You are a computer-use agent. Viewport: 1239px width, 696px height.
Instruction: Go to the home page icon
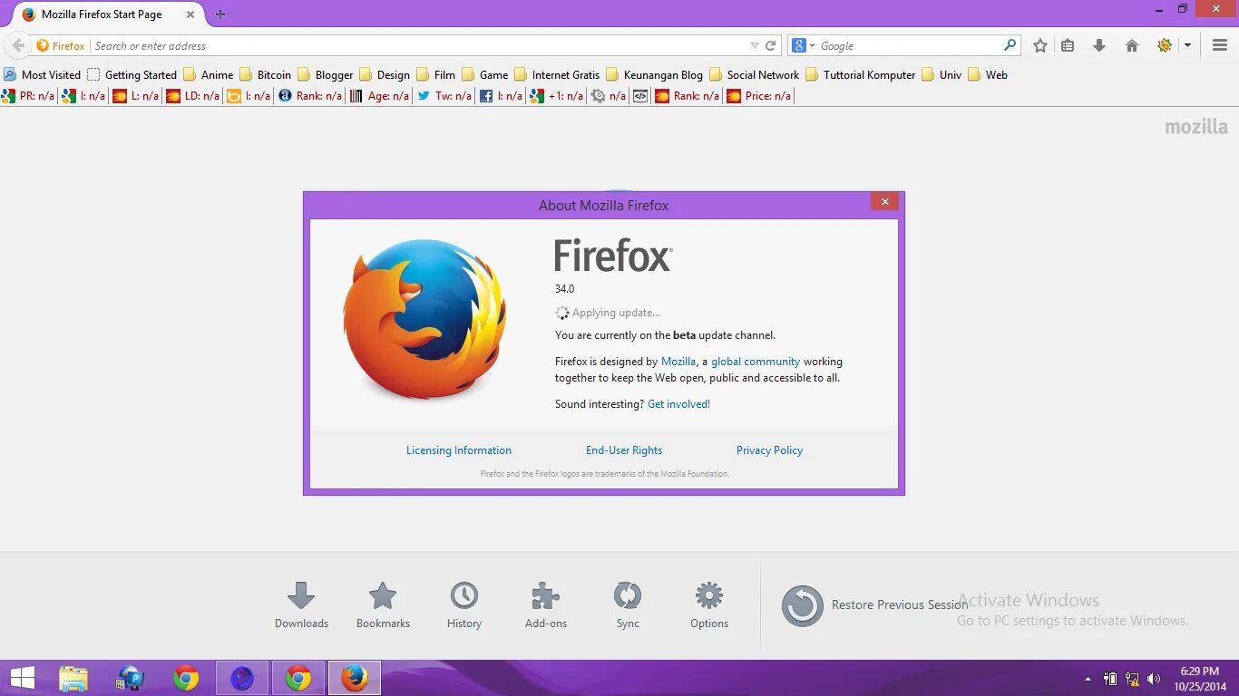[x=1131, y=45]
